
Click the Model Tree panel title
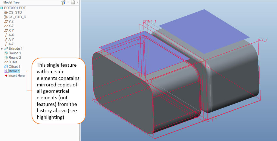click(x=11, y=2)
